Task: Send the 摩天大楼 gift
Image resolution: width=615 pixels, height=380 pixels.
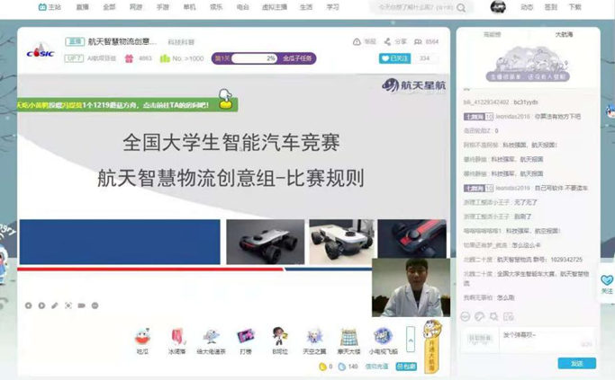Action: (x=348, y=340)
